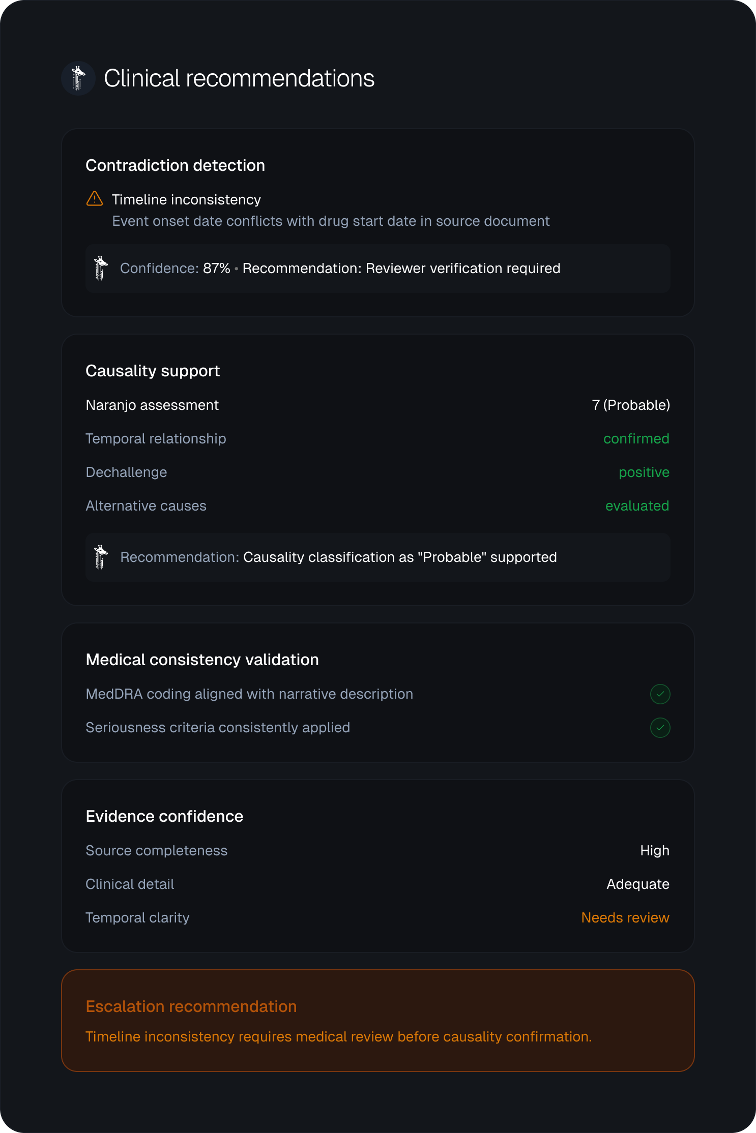Click the orange 'Needs review' status

pyautogui.click(x=625, y=918)
